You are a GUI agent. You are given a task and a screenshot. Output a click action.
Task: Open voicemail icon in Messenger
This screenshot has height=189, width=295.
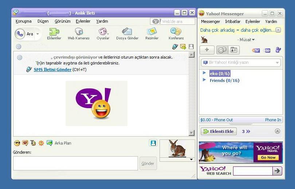tap(267, 50)
